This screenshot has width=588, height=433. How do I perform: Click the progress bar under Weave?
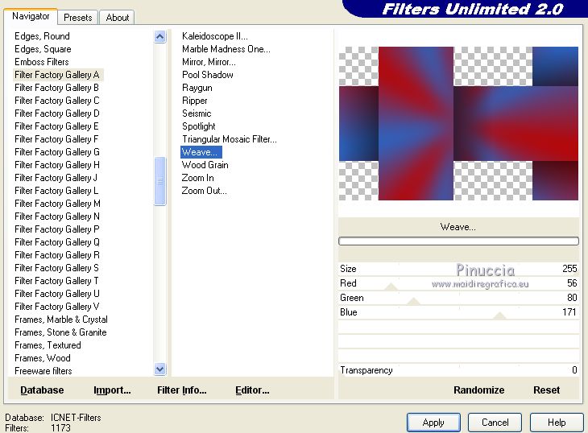458,241
